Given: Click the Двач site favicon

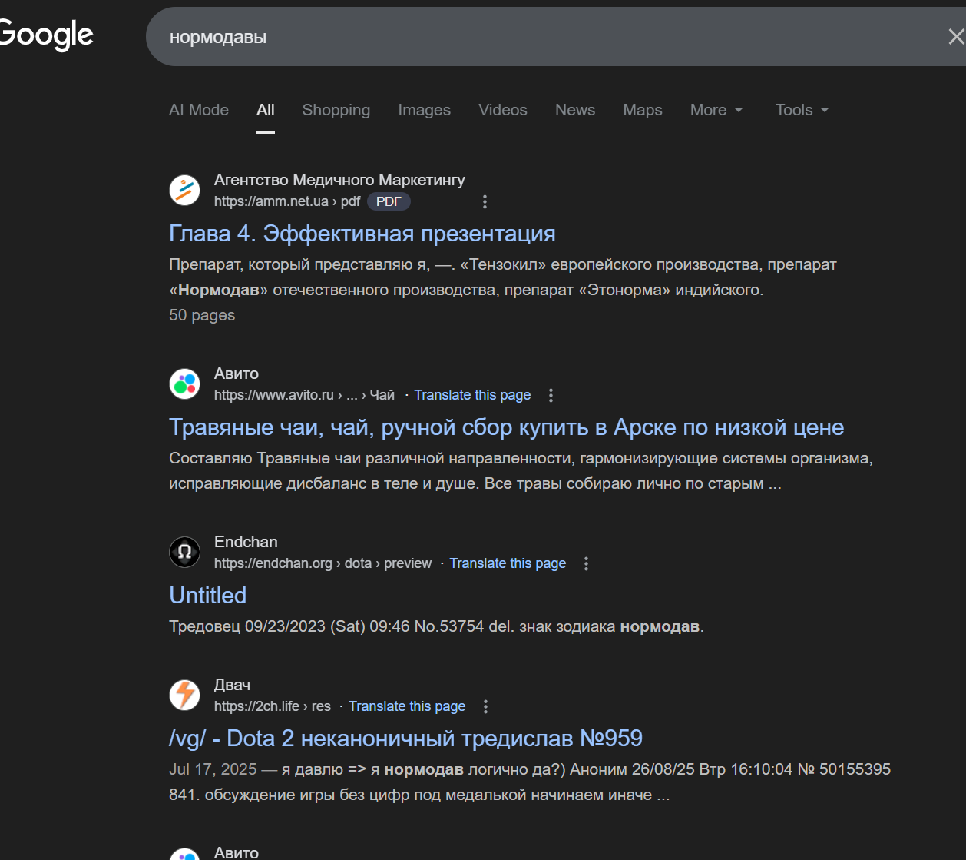Looking at the screenshot, I should coord(184,695).
